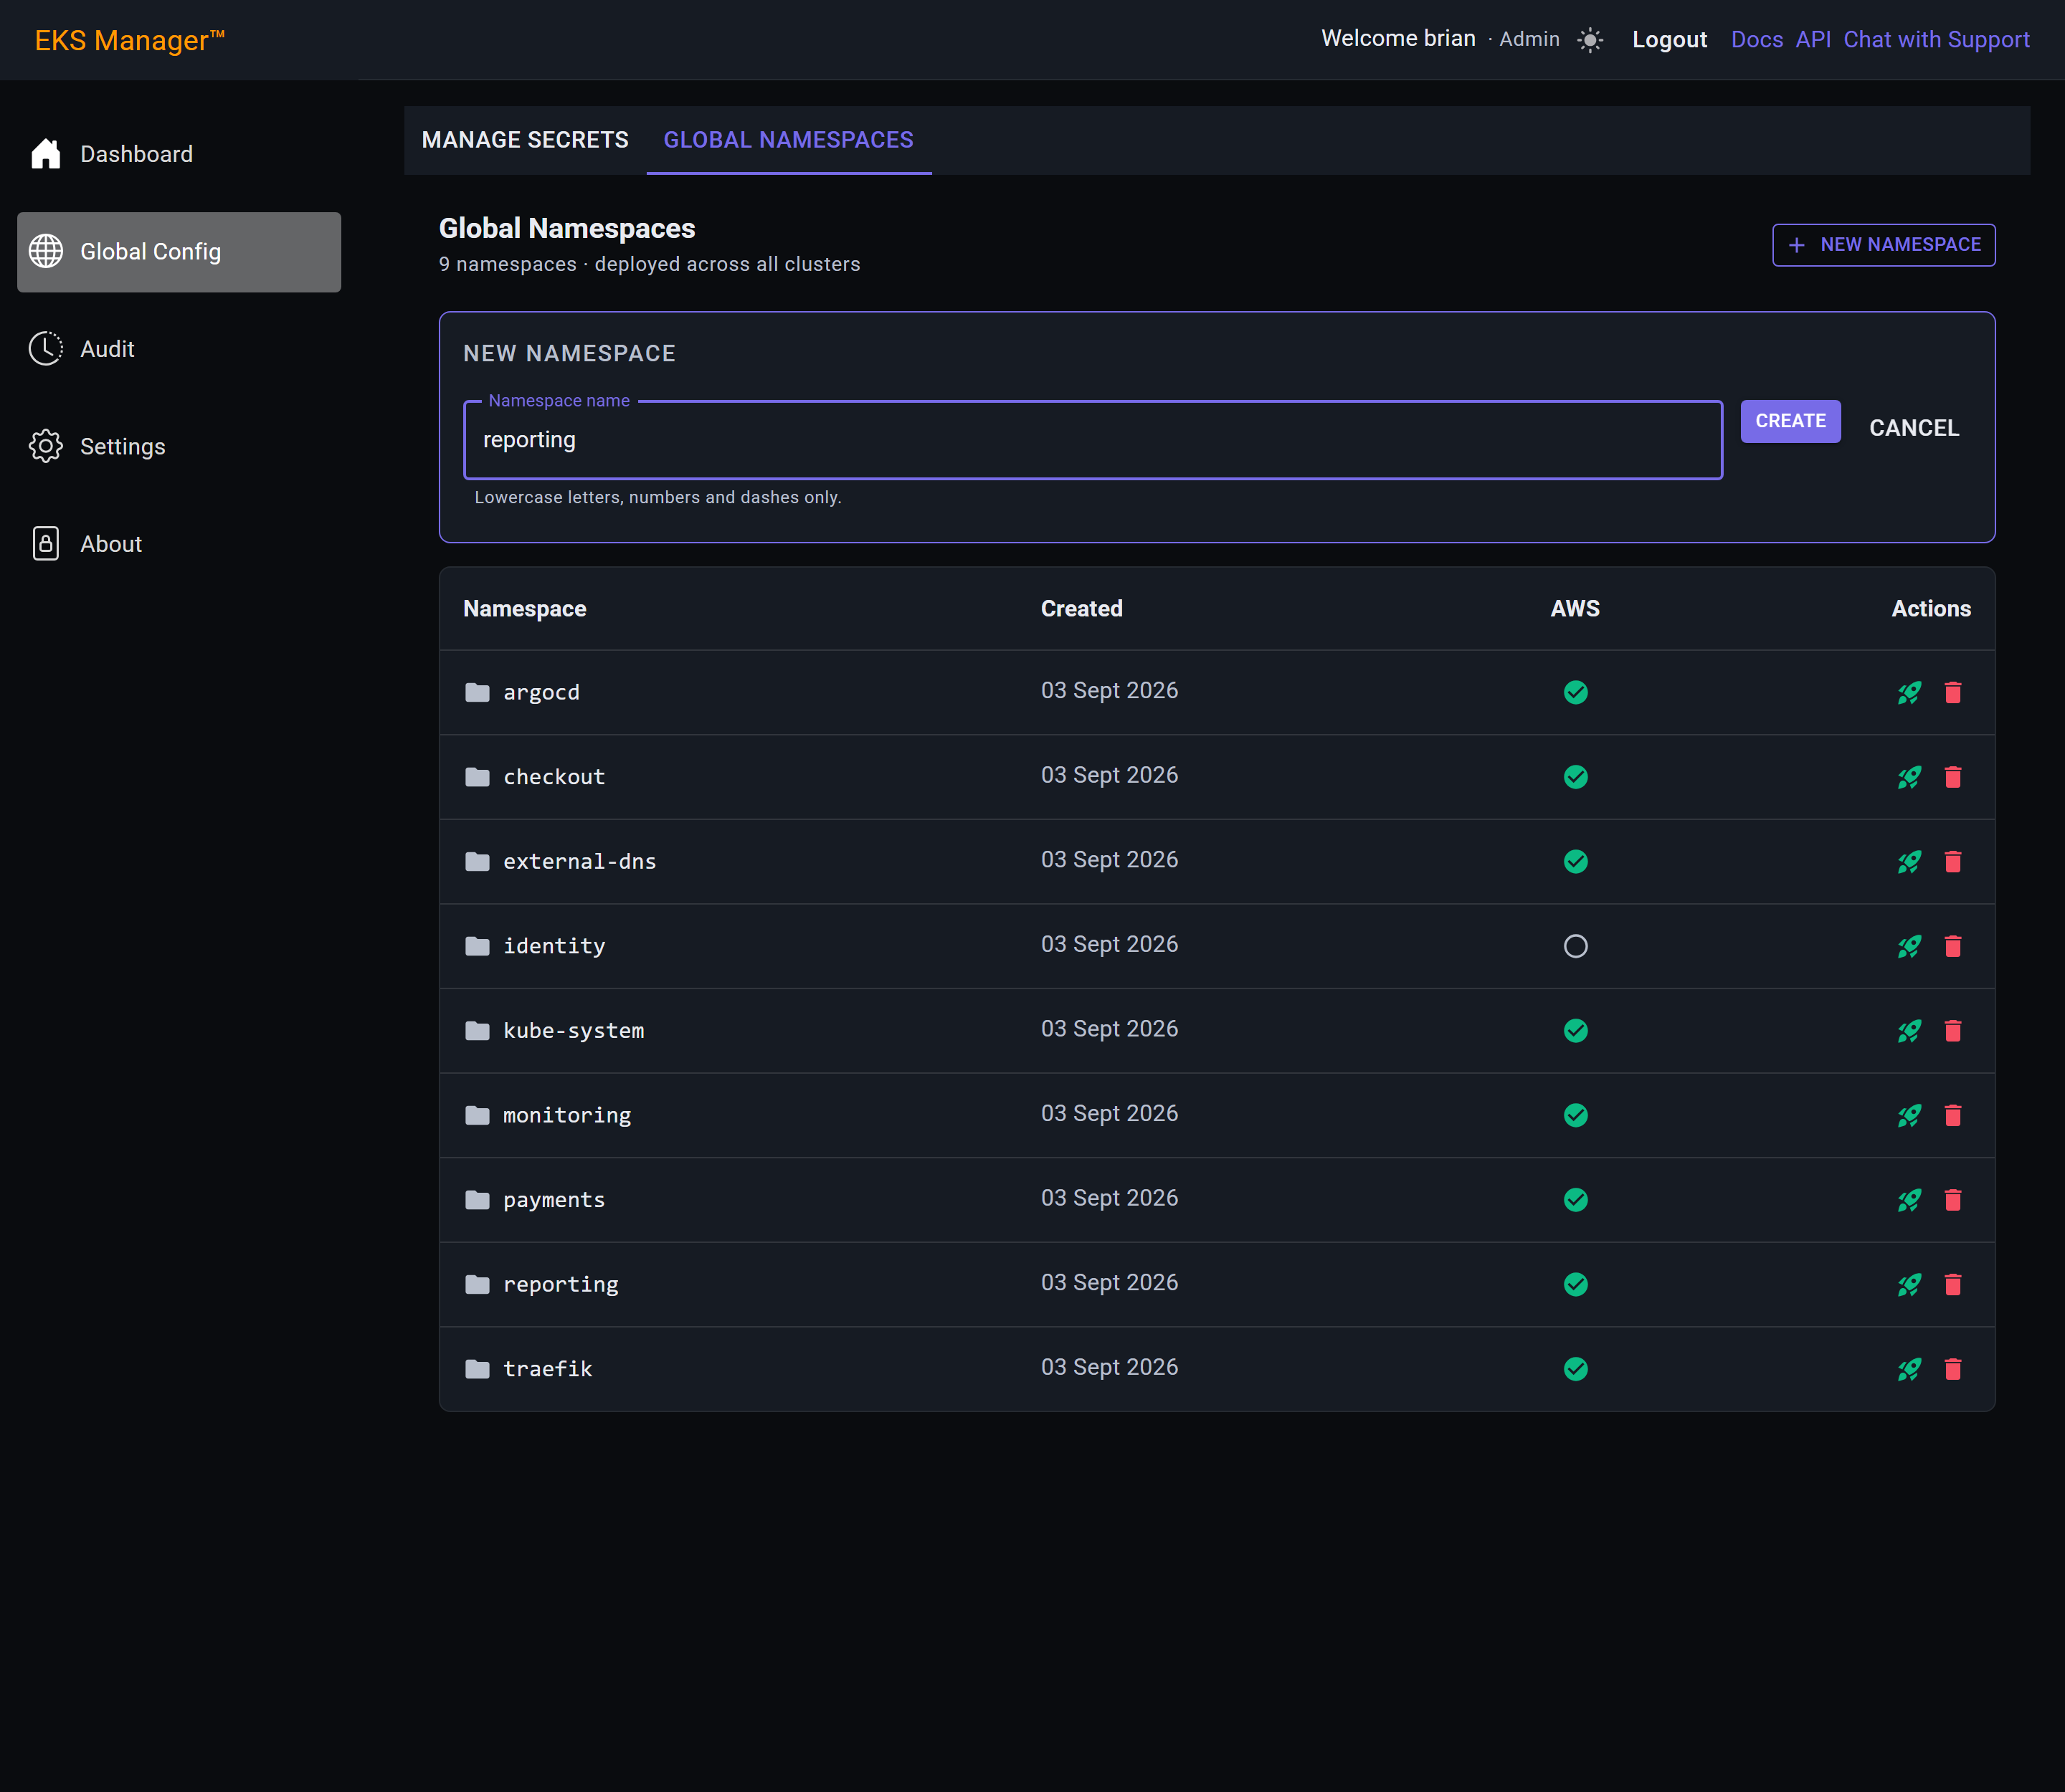Select the Global Namespaces tab

(789, 140)
